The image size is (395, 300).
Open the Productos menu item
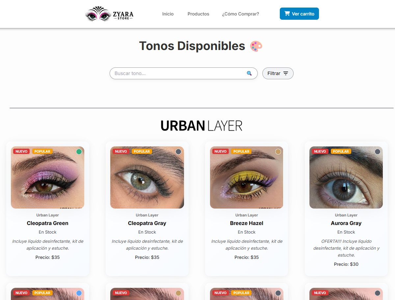(198, 14)
